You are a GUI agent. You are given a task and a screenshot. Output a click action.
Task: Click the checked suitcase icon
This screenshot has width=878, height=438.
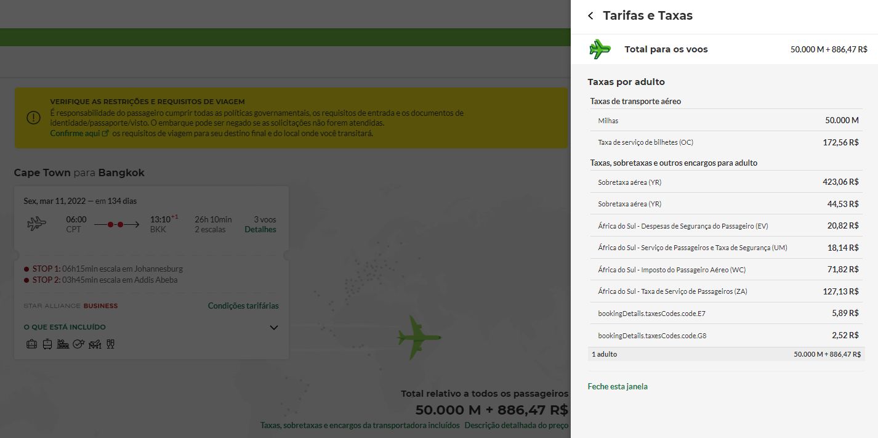tap(47, 344)
